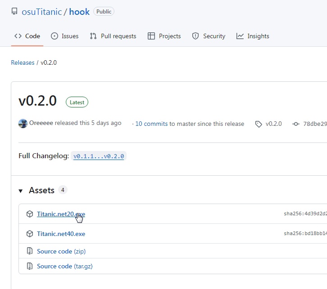
Task: Click the archive icon for Source code (tar.gz)
Action: tap(30, 266)
